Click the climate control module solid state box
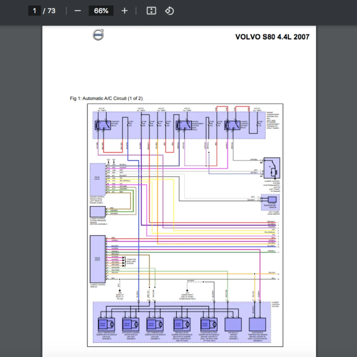Screen dimensions: 357x357 coord(98,259)
